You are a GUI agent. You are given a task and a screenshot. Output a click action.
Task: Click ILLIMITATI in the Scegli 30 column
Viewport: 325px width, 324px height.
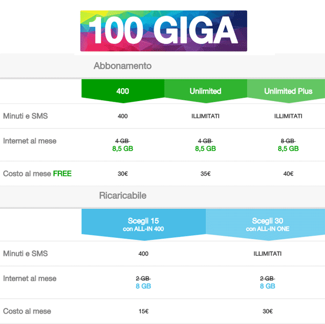[x=267, y=254]
